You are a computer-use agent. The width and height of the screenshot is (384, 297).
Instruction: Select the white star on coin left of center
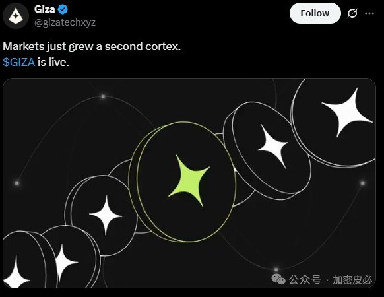click(x=106, y=215)
